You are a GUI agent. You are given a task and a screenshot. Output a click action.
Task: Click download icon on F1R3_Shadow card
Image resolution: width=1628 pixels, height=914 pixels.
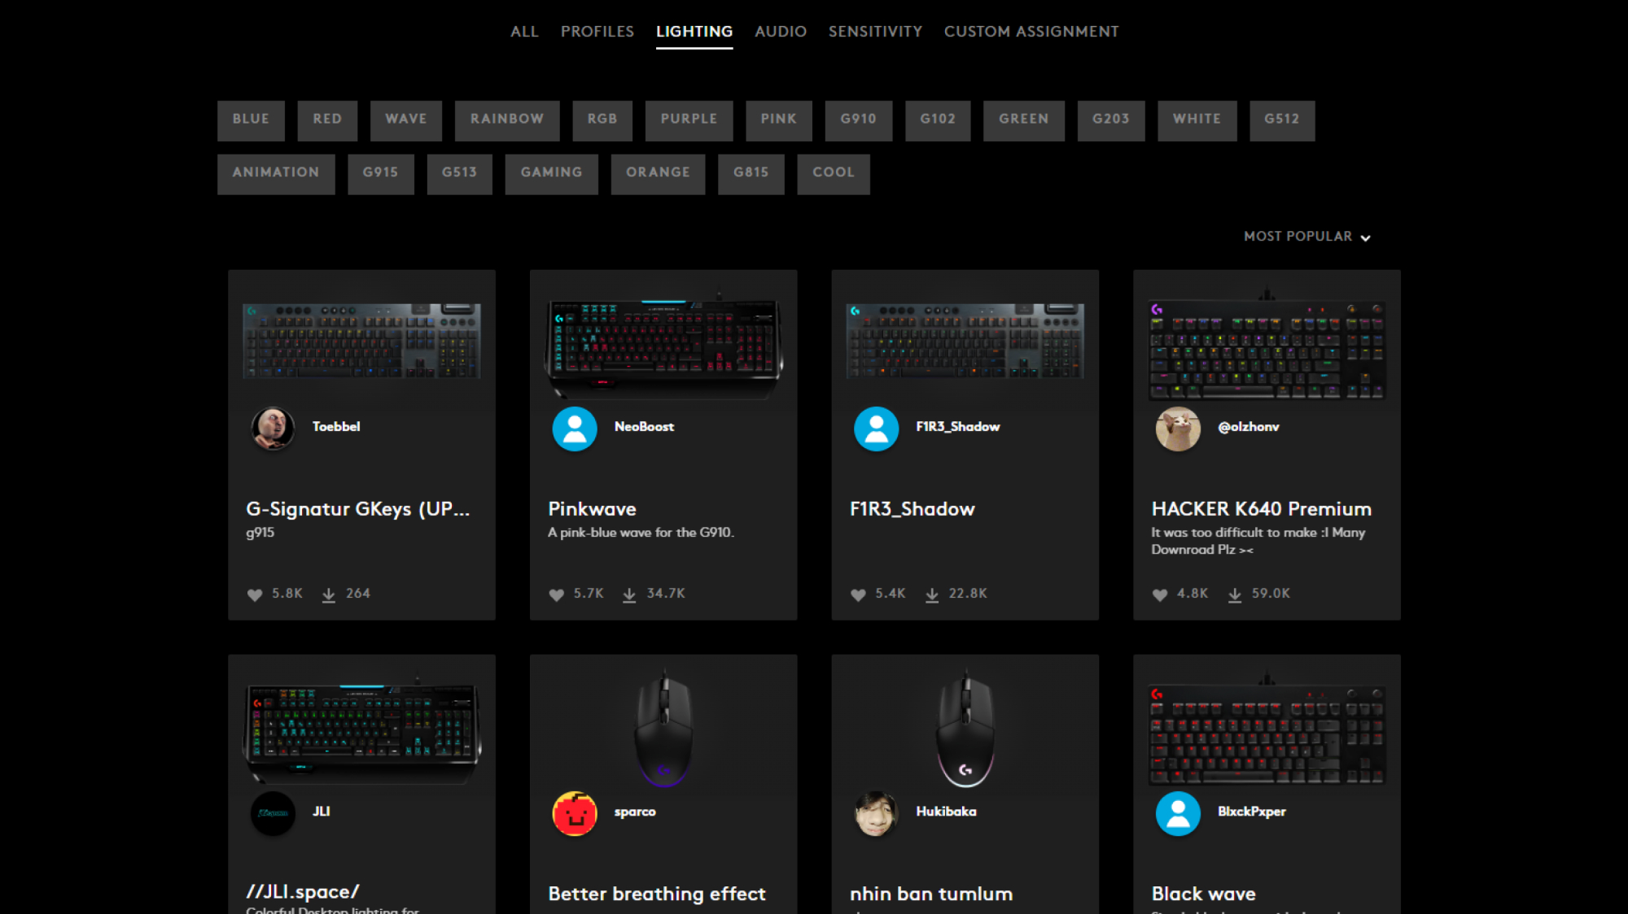(x=931, y=594)
